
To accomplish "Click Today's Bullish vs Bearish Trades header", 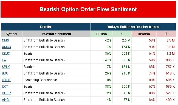I will 133,27.
